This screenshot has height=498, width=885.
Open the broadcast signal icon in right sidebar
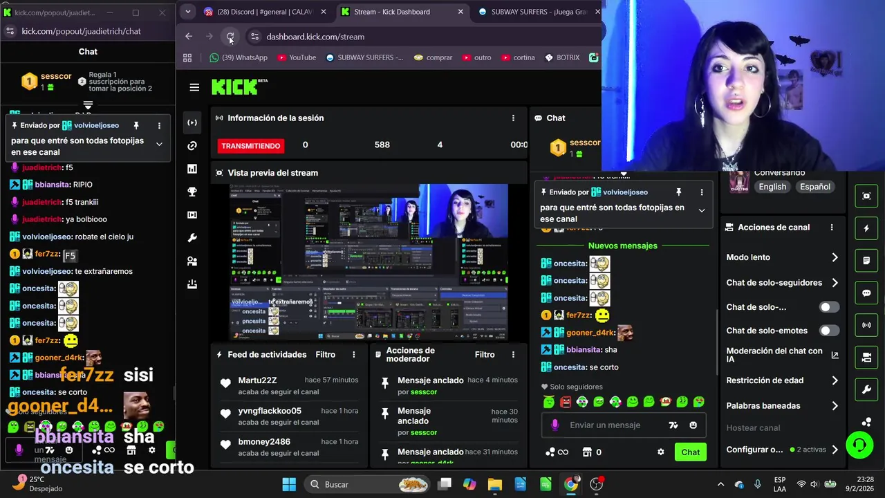pos(866,325)
